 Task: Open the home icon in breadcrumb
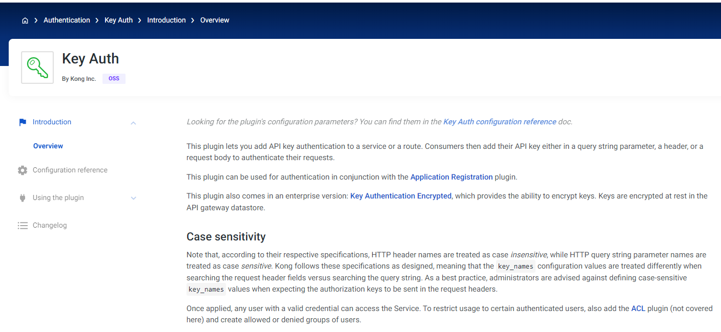(25, 20)
